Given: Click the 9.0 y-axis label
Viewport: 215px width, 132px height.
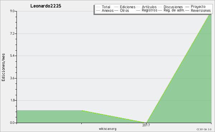Looking at the screenshot, I should pyautogui.click(x=12, y=11).
